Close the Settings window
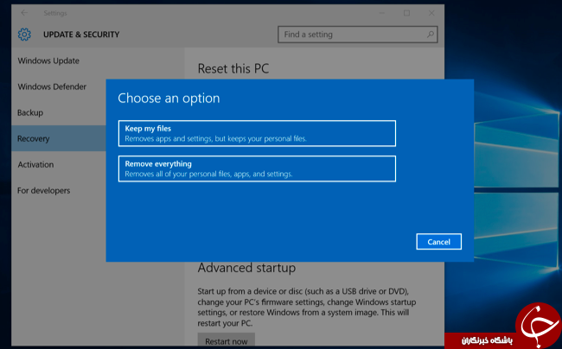 [x=431, y=13]
